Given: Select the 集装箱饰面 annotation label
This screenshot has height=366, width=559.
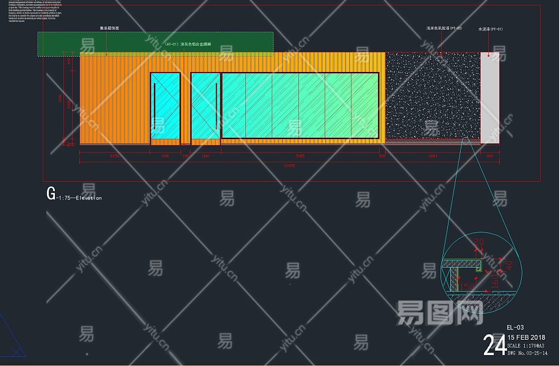Looking at the screenshot, I should pos(109,28).
